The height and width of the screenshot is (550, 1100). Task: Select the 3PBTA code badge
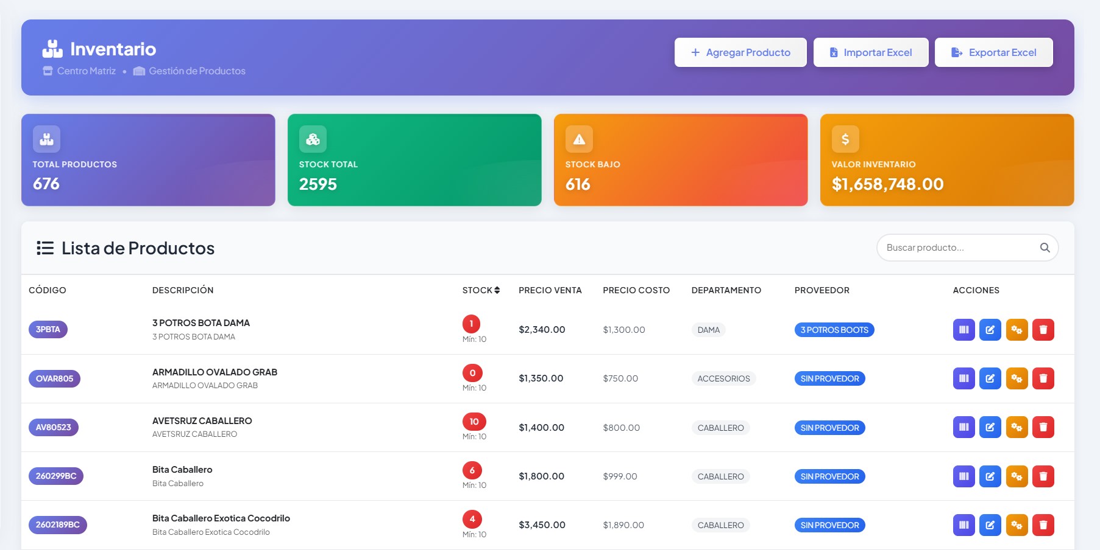[x=48, y=329]
